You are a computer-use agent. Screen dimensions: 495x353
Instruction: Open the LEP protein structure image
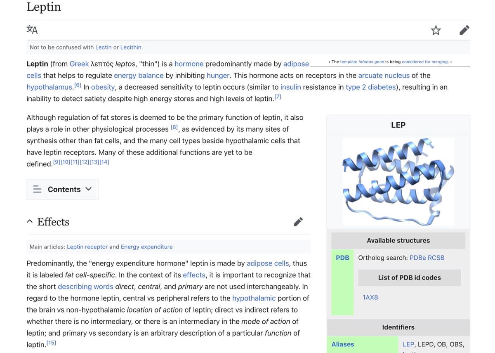398,182
